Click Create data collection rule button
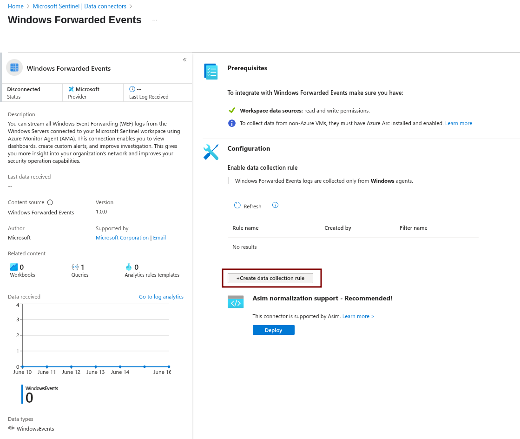520x439 pixels. point(270,278)
